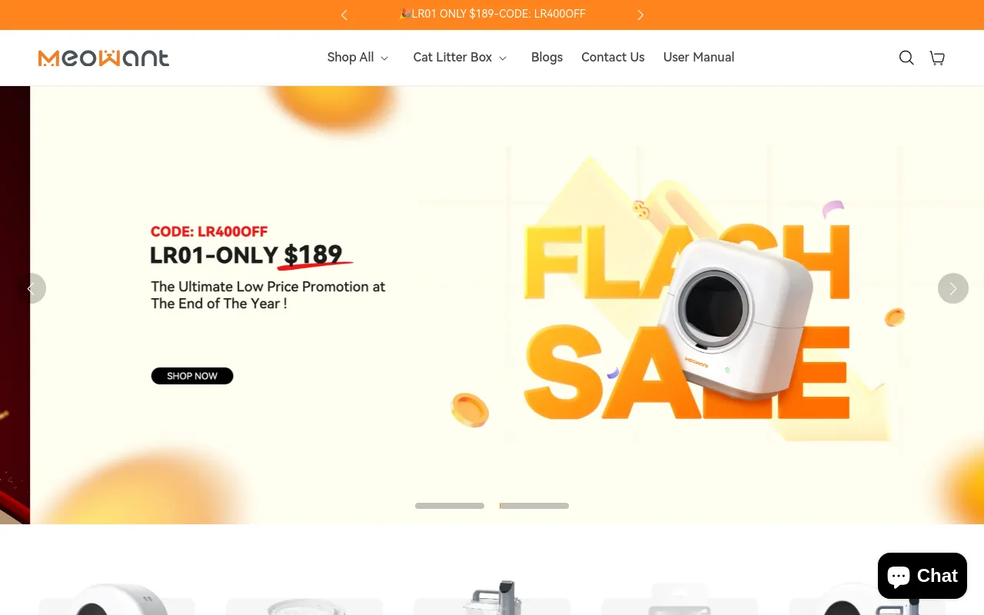The width and height of the screenshot is (984, 615).
Task: Select the second slide indicator bar
Action: tap(534, 506)
